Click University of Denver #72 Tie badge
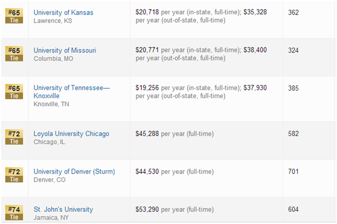Image resolution: width=337 pixels, height=224 pixels. [x=14, y=175]
